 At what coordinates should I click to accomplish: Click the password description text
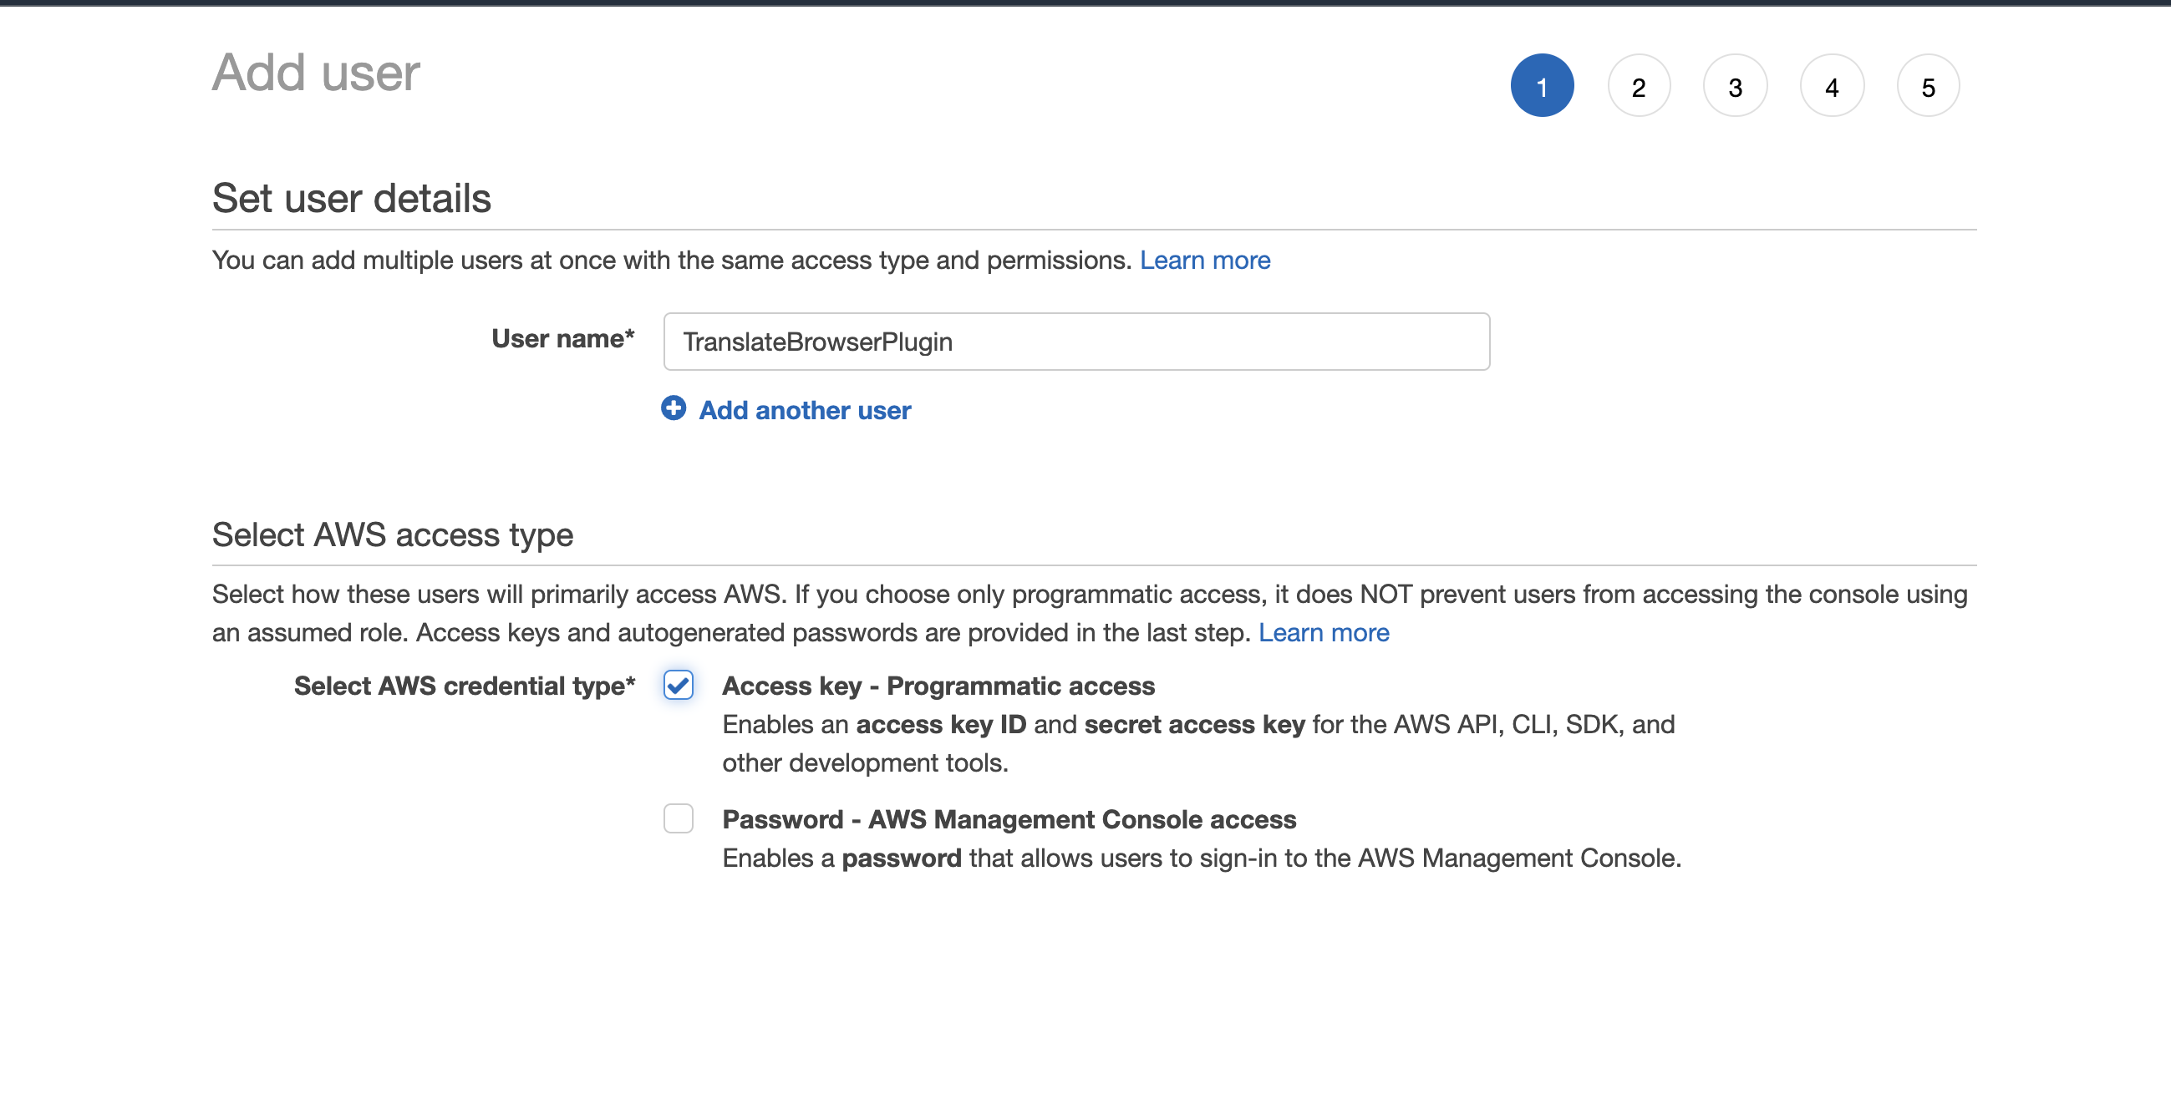tap(1201, 858)
